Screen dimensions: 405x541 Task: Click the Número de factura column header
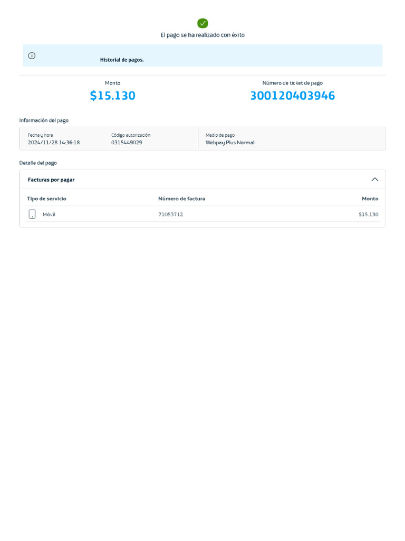181,199
